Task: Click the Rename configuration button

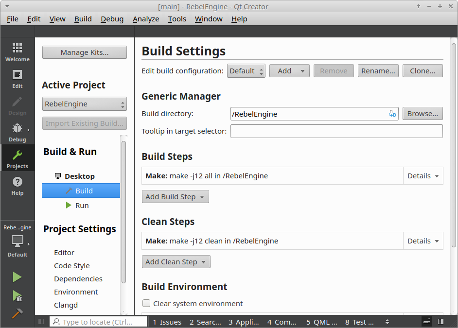Action: 378,70
